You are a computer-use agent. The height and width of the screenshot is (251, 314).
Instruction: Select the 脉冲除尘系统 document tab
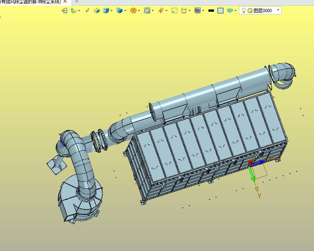coord(30,1)
